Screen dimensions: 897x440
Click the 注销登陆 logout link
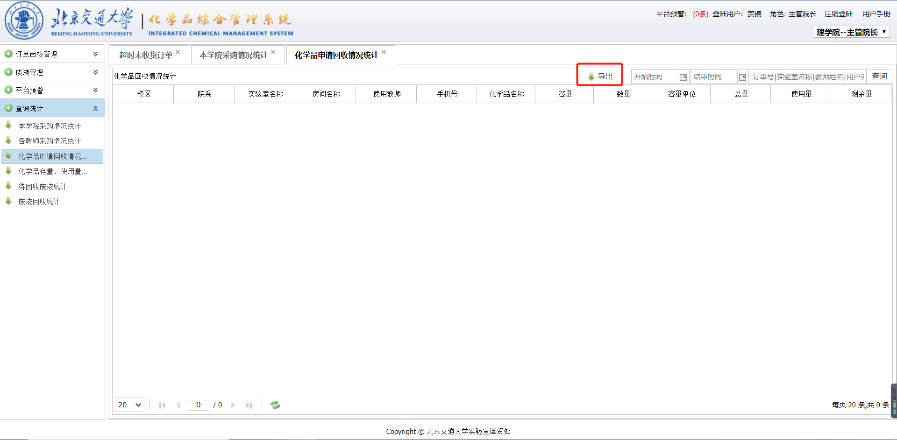(x=838, y=14)
